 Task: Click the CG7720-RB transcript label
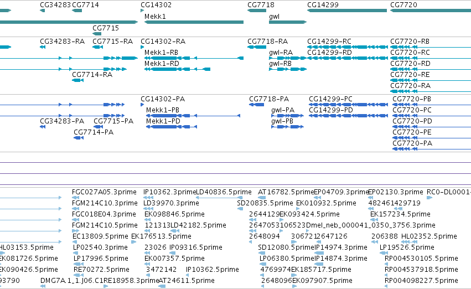tap(410, 42)
